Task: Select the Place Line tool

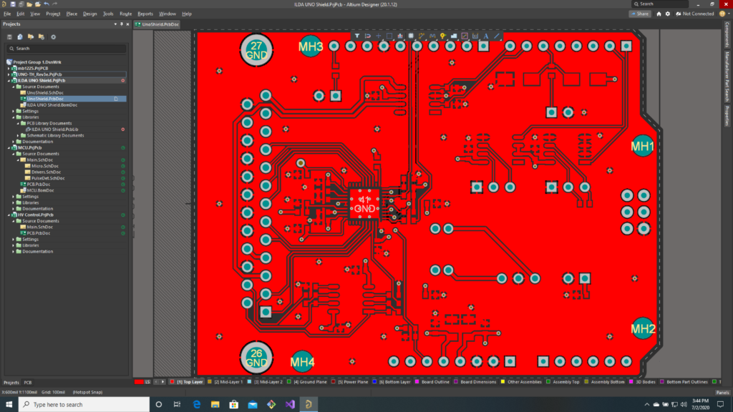Action: 497,35
